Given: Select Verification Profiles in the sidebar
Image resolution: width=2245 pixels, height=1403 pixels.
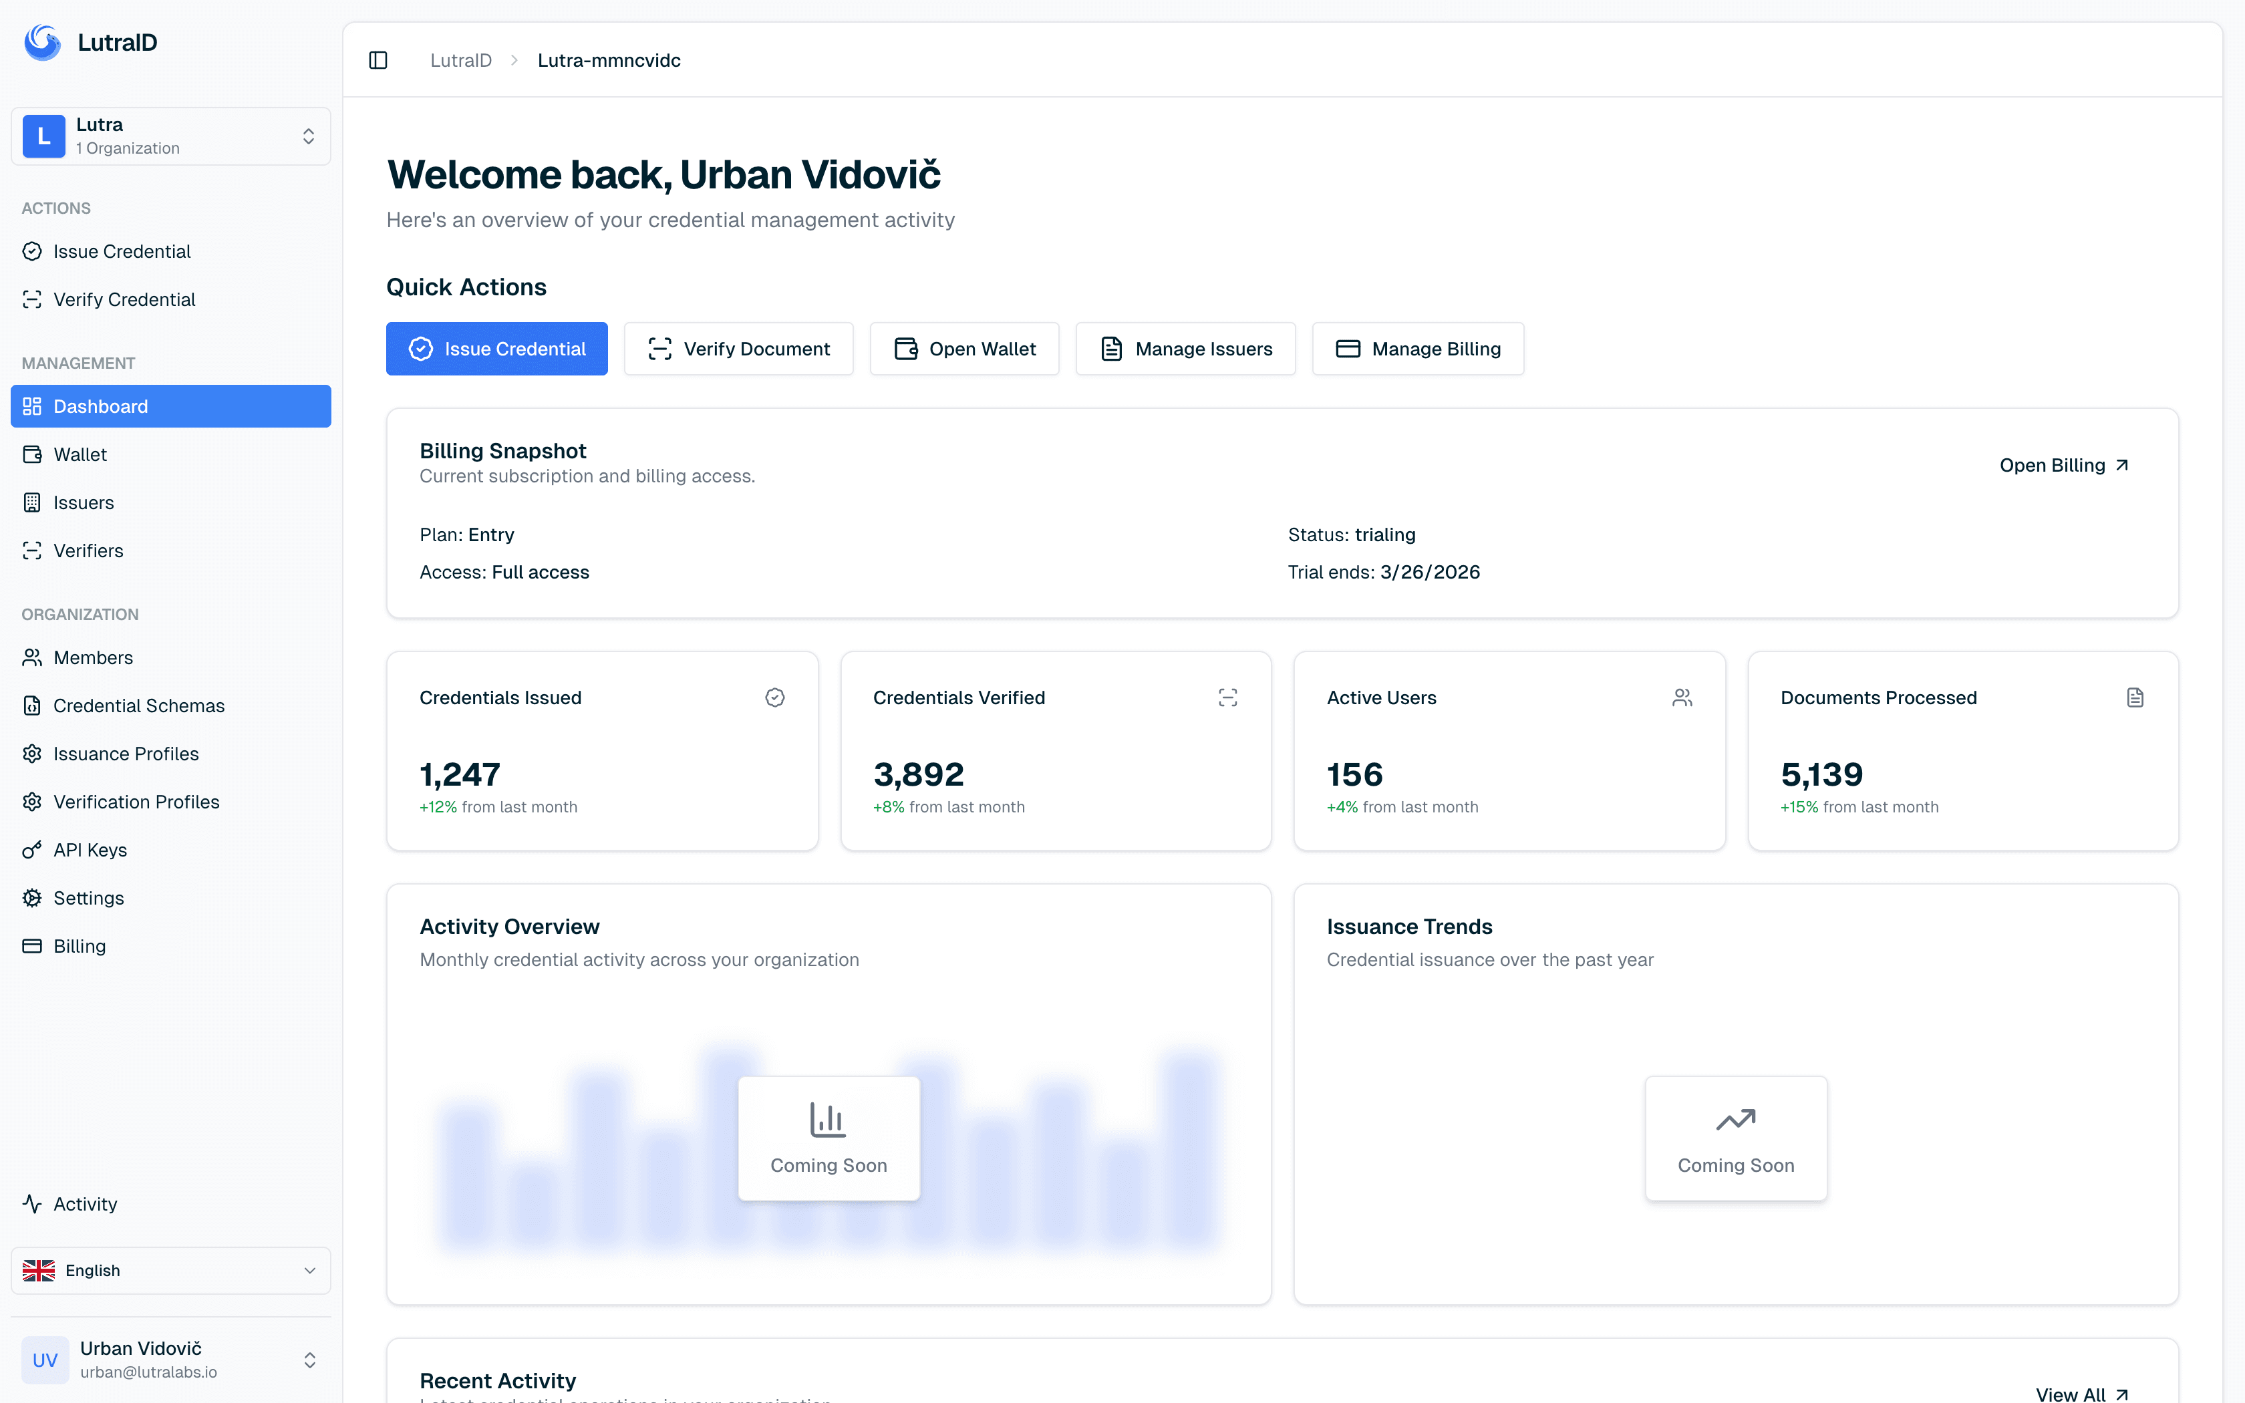Looking at the screenshot, I should [x=136, y=802].
